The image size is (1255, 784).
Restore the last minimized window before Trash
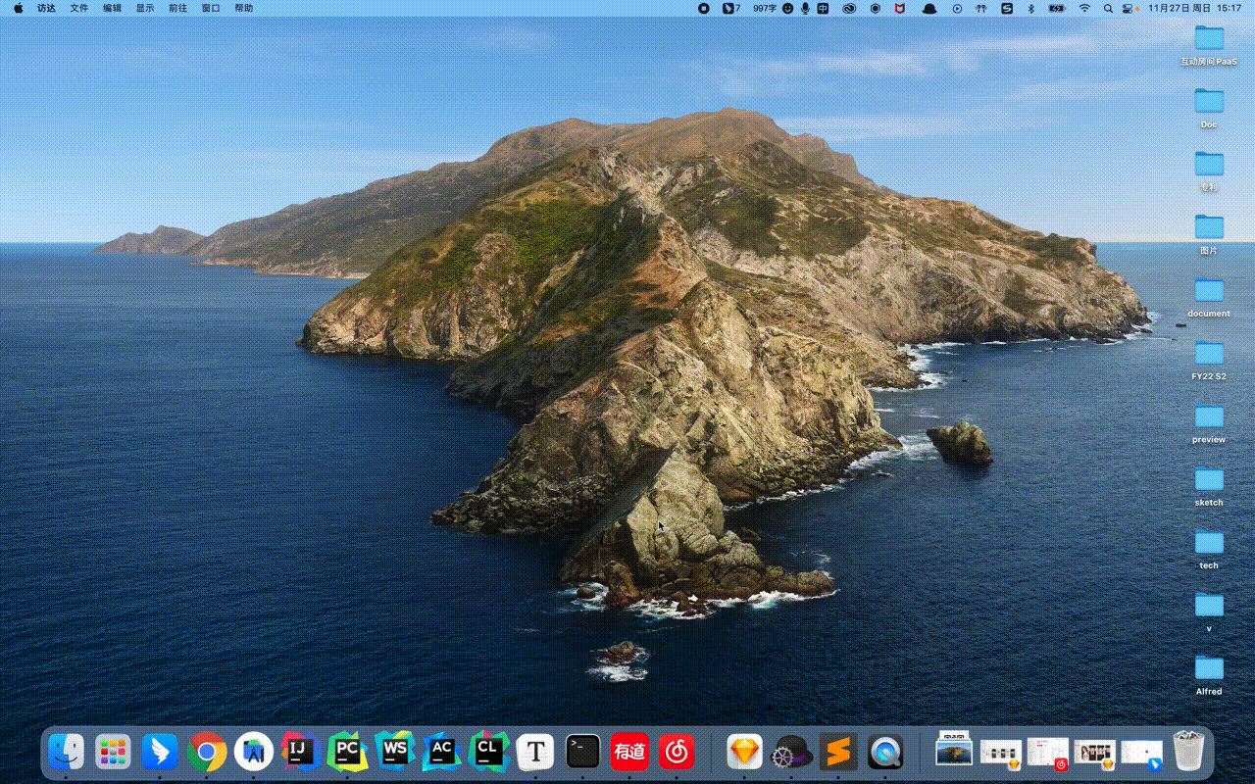1141,752
